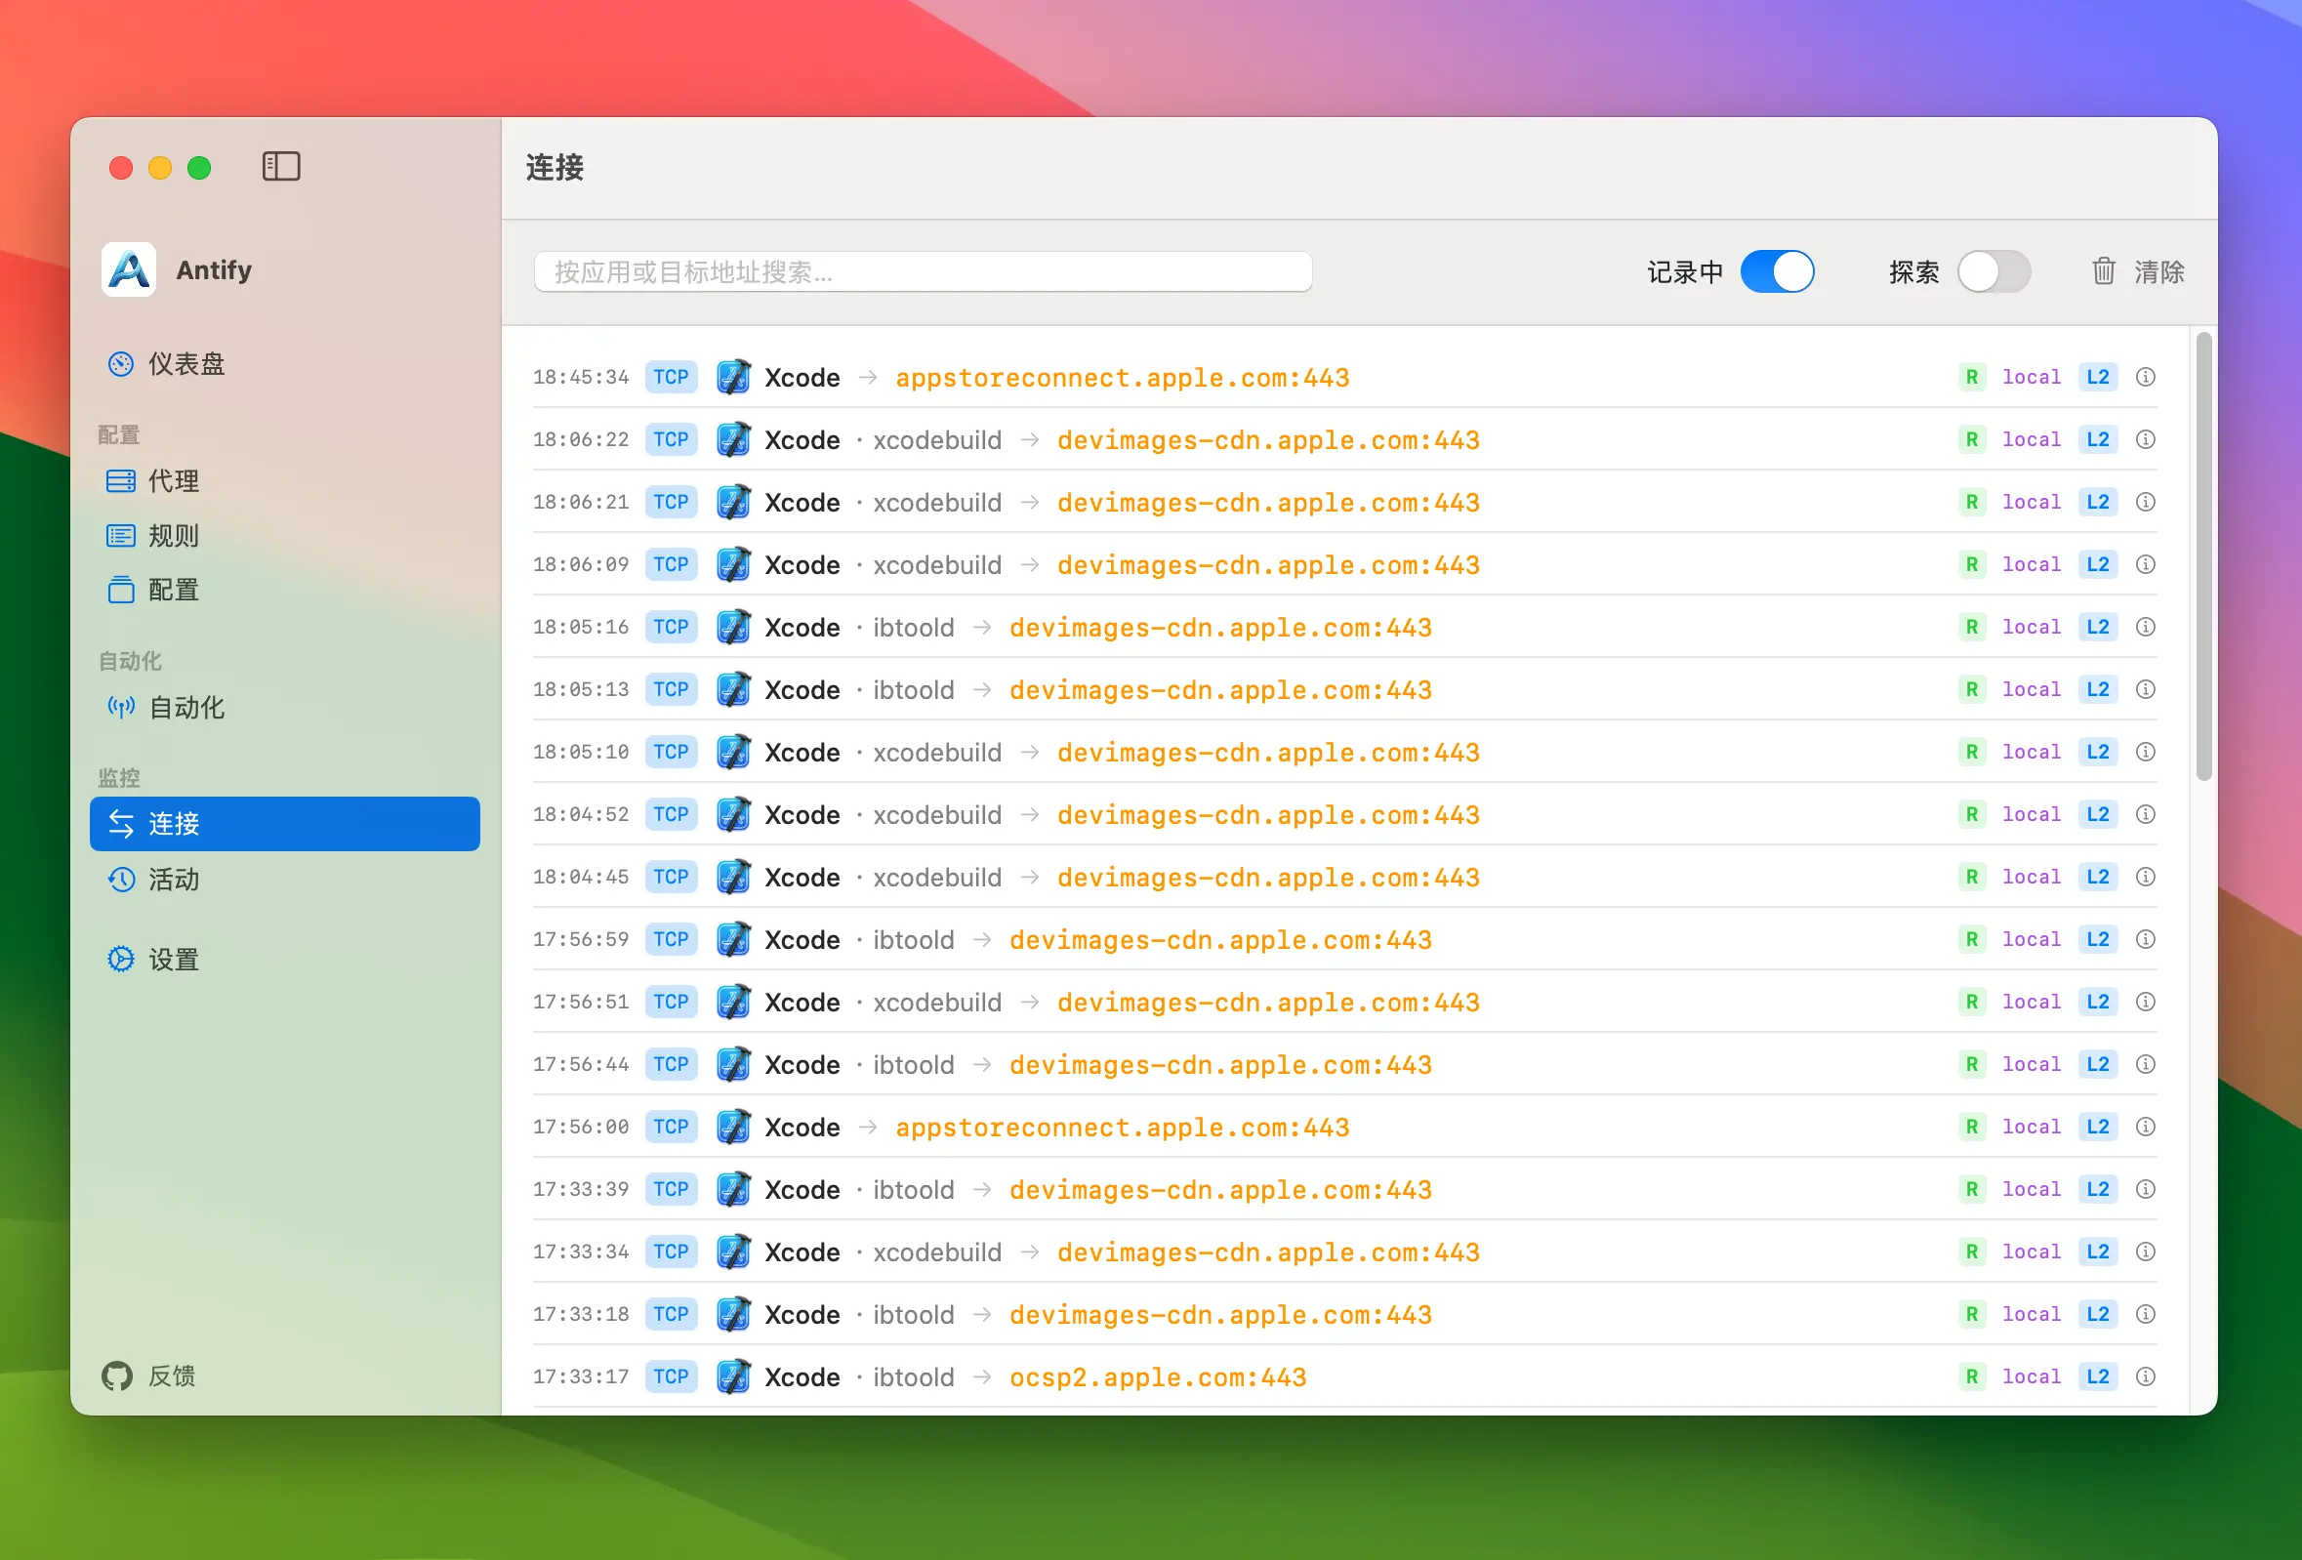Show info for the 17:33:18 connection
The image size is (2302, 1560).
tap(2146, 1313)
